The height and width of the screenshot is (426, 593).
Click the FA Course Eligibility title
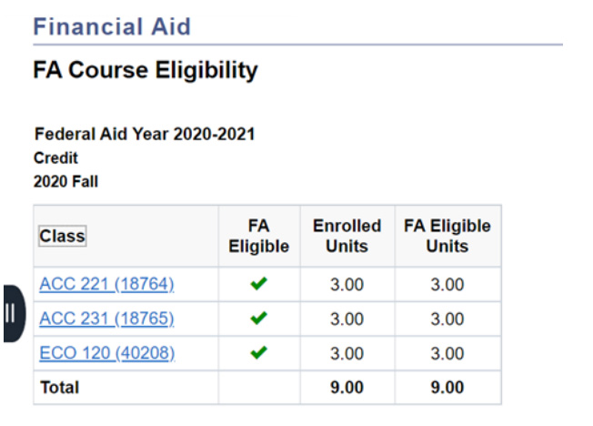146,70
